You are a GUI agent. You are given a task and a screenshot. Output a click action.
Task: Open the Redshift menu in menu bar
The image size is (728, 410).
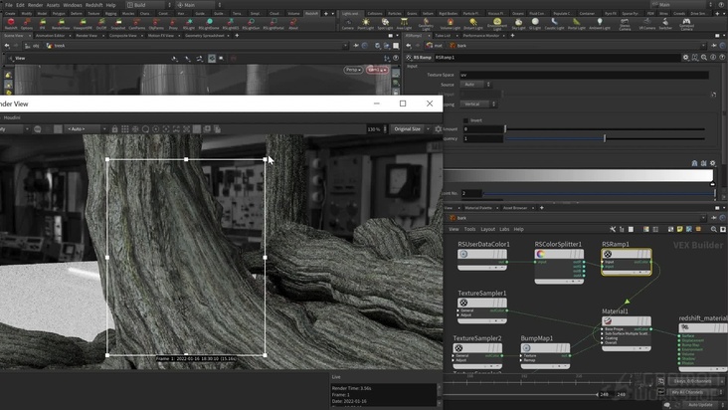93,5
